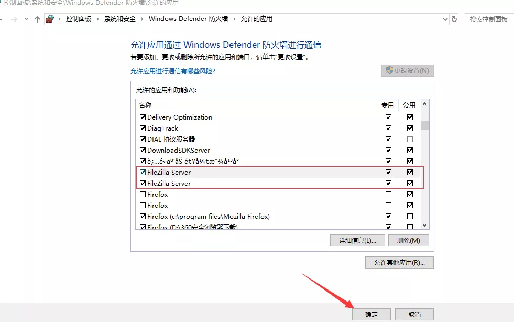This screenshot has width=514, height=322.
Task: Toggle 公用 checkbox for Delivery Optimization
Action: 410,117
